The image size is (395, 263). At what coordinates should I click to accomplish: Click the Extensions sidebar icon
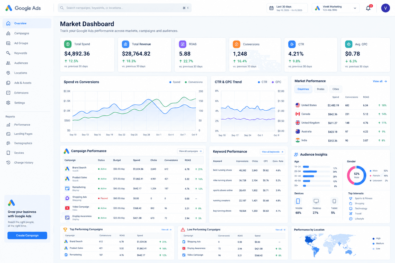click(x=8, y=93)
